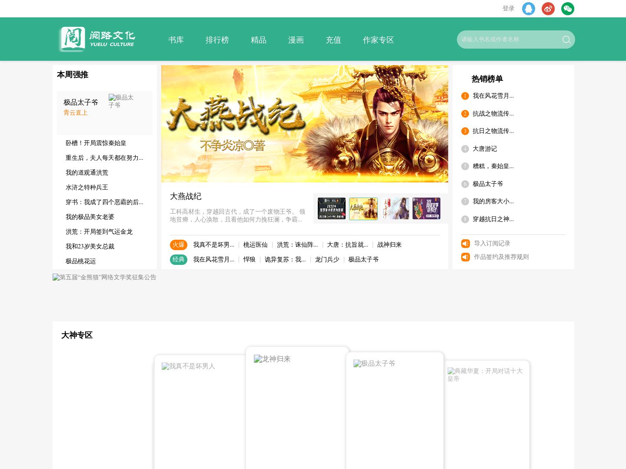Click speaker icon beside 作品签约及推荐规则
626x469 pixels.
tap(466, 257)
